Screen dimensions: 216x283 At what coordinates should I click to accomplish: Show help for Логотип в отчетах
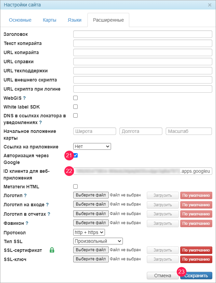[49, 214]
